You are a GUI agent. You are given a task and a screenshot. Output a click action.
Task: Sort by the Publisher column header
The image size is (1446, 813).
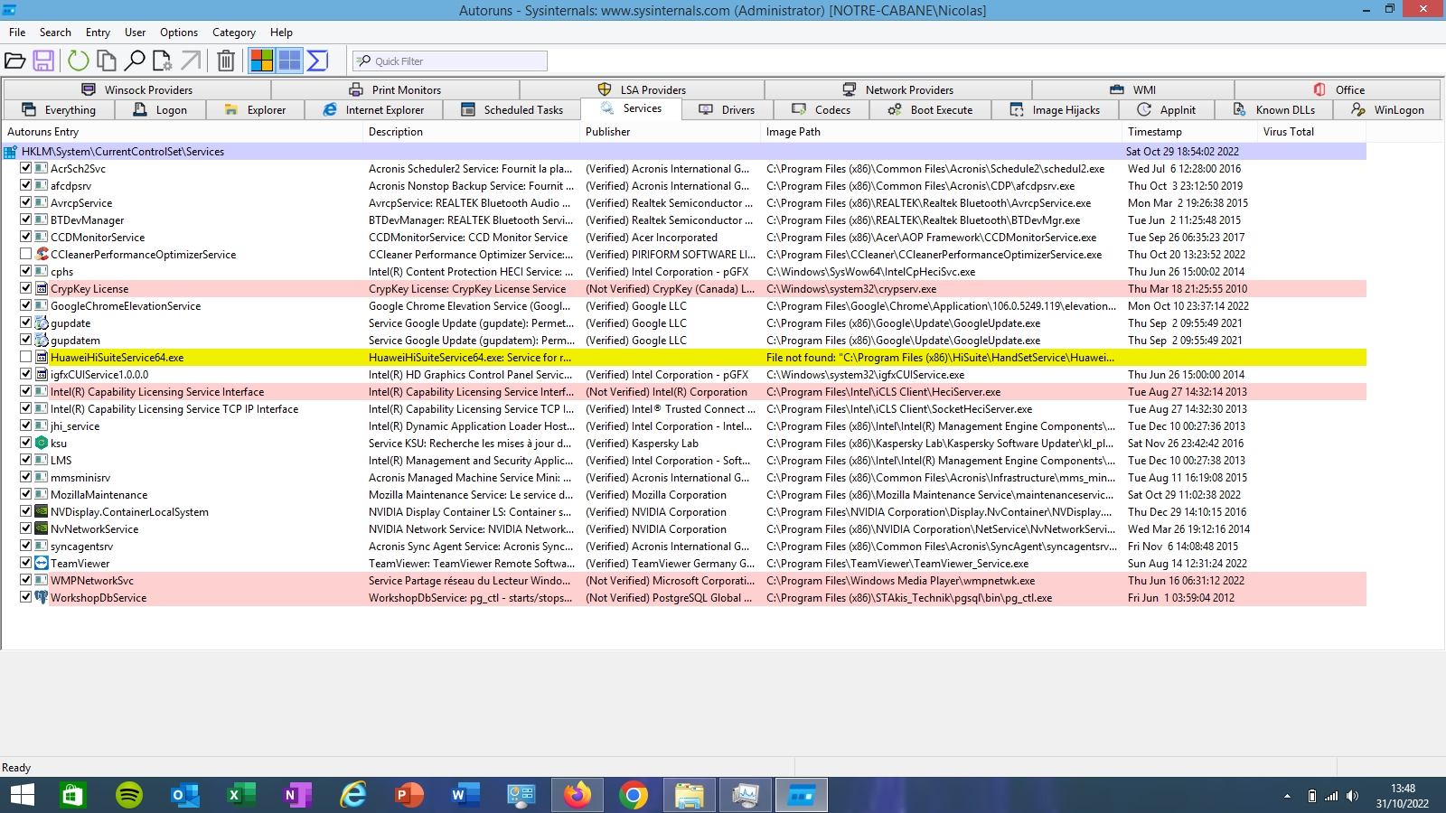point(608,132)
